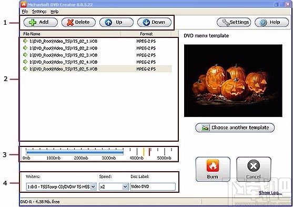Expand the Writers drive dropdown
This screenshot has height=207, width=293.
(x=93, y=186)
